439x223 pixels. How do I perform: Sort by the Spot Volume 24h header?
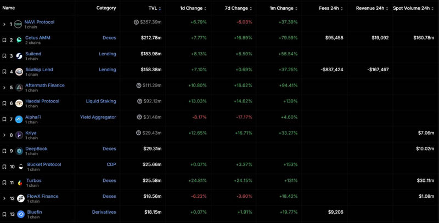[x=413, y=8]
